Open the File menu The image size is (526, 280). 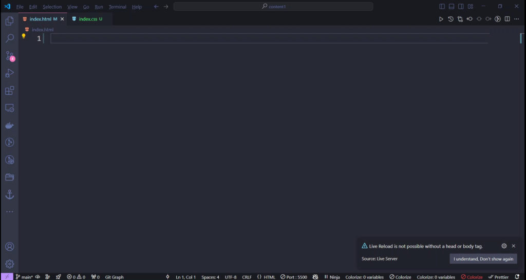click(20, 7)
